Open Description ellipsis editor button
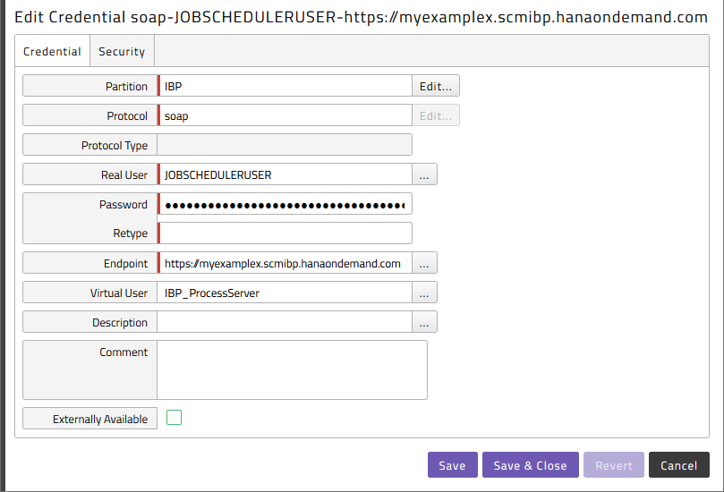This screenshot has width=724, height=492. (x=424, y=322)
